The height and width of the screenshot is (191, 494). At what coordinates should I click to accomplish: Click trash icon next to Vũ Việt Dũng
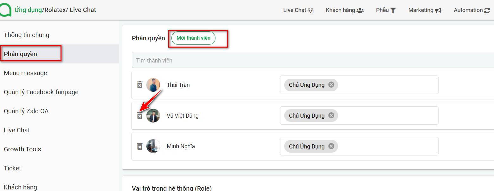140,116
